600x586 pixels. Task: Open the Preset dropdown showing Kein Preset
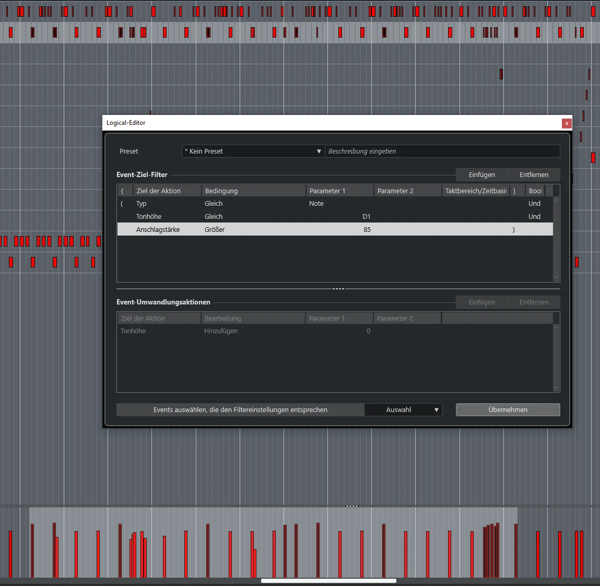click(253, 151)
